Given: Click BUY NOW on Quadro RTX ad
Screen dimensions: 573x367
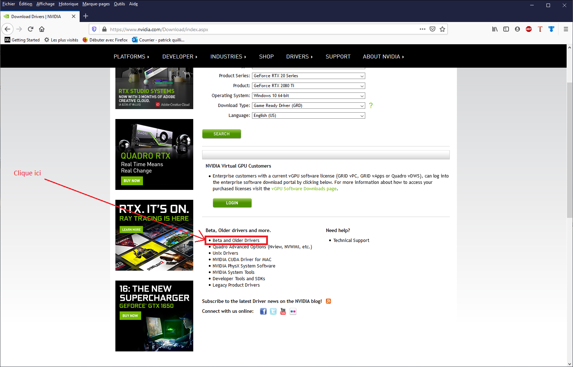Looking at the screenshot, I should click(132, 181).
